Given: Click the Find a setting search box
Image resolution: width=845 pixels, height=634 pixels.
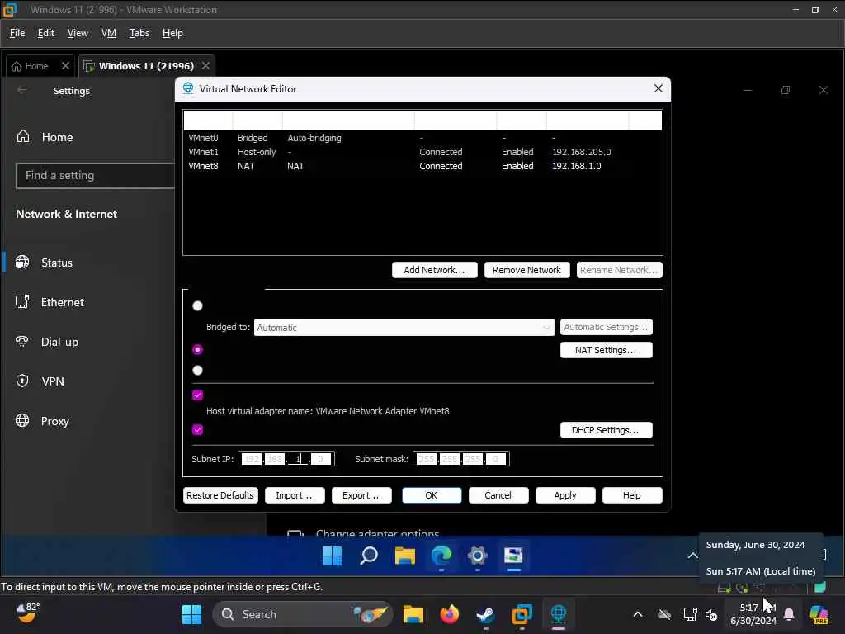Looking at the screenshot, I should [x=96, y=175].
